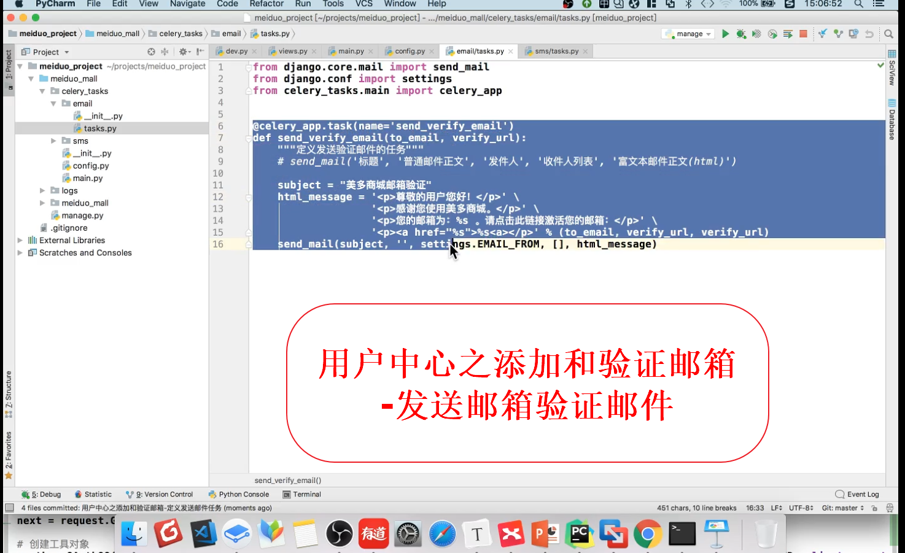Open the SciView side panel
The width and height of the screenshot is (905, 553).
click(891, 67)
